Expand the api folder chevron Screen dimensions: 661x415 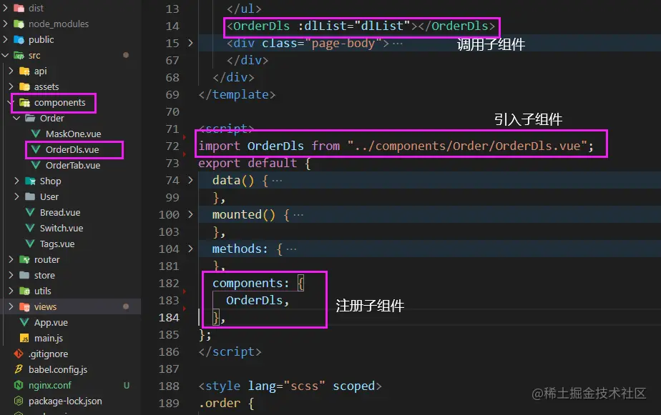coord(11,71)
